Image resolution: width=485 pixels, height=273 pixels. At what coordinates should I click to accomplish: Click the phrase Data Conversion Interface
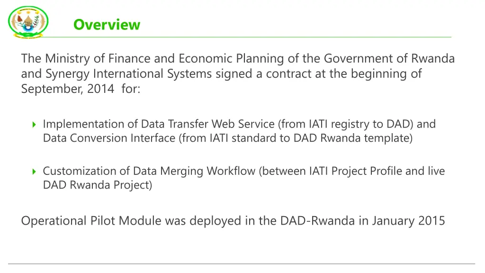point(109,138)
